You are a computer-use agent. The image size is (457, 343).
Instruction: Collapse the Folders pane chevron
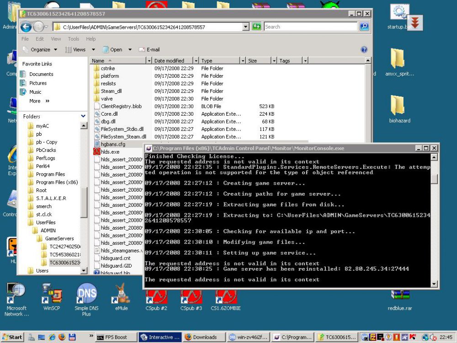[x=83, y=117]
